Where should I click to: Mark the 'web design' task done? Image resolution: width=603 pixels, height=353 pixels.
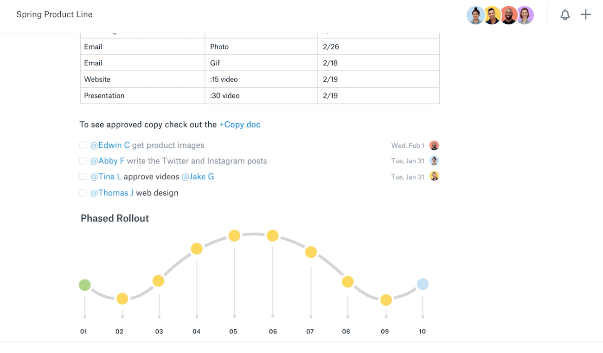coord(83,193)
